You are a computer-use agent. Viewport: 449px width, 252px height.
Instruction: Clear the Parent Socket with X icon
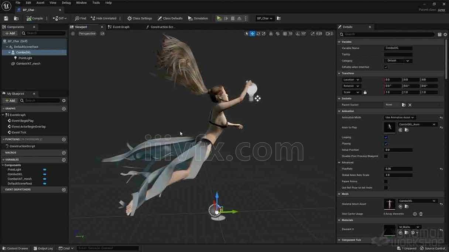pos(410,105)
